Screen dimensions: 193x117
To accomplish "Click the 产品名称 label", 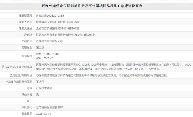I will pos(27,41).
